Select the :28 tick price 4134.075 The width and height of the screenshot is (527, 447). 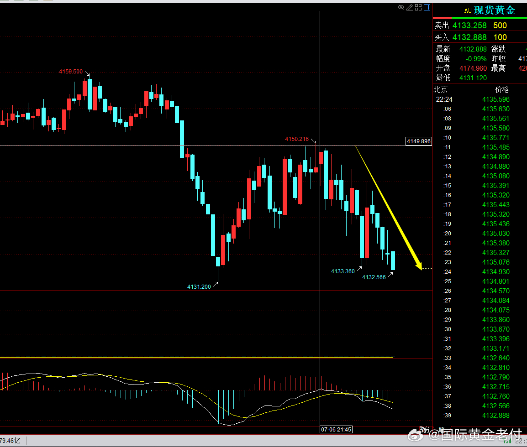point(496,310)
